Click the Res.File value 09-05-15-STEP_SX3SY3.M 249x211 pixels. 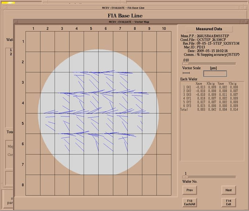click(x=218, y=43)
